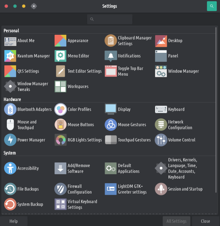Screen dimensions: 220x226
Task: Select the Volume Control icon
Action: point(161,140)
